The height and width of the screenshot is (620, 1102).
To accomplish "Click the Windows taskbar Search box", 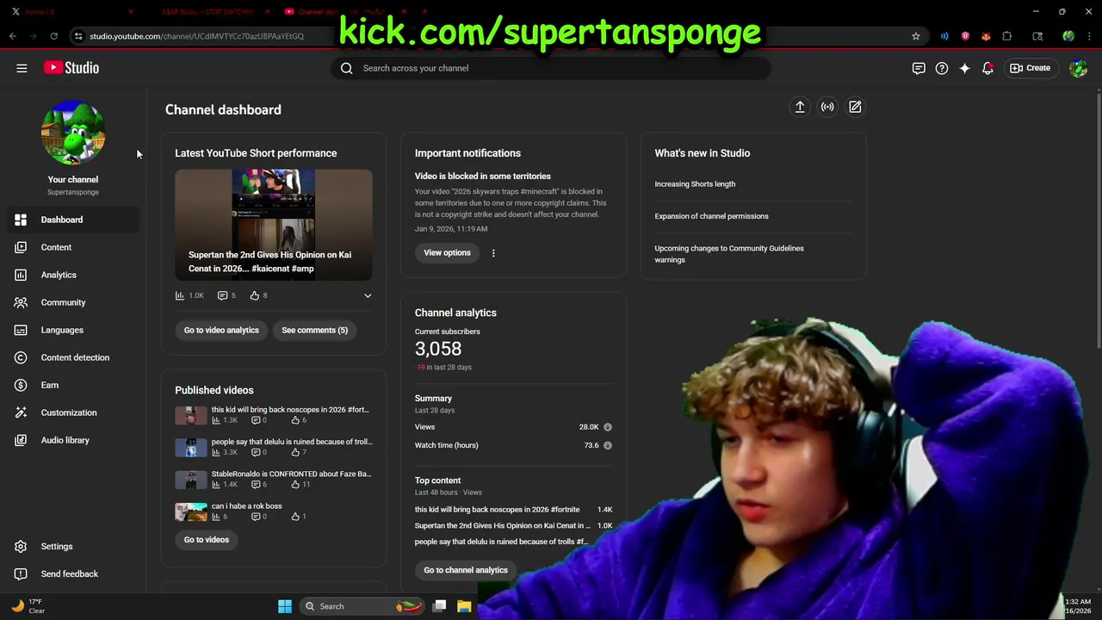I will tap(363, 606).
